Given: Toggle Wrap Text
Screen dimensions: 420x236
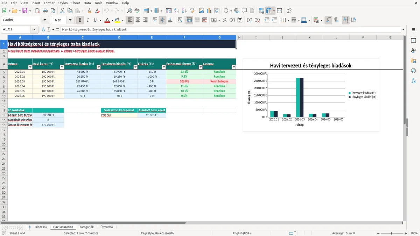Looking at the screenshot, I should click(x=180, y=20).
